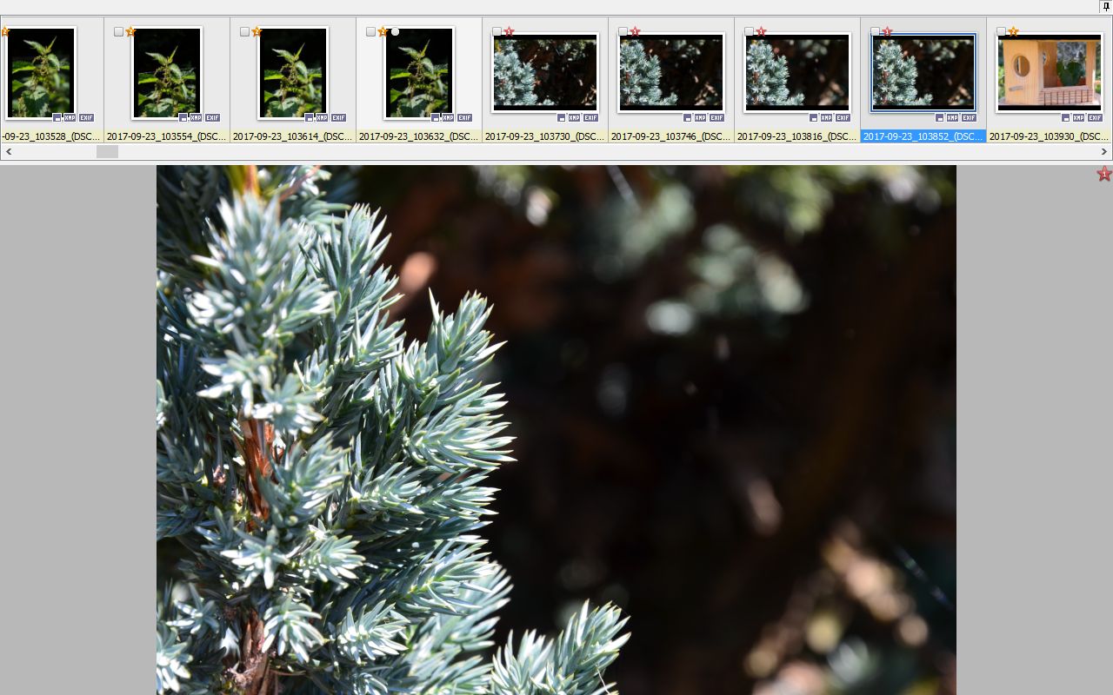Click the EXIF badge under thumbnail 103816
Viewport: 1113px width, 695px height.
(843, 118)
